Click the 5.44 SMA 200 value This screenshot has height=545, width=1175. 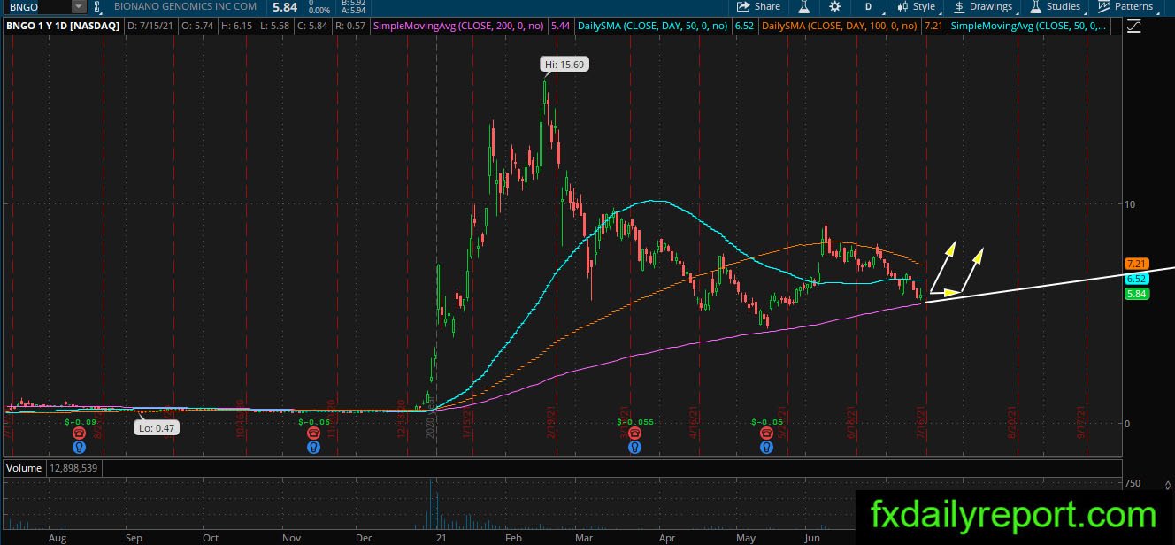pos(560,27)
